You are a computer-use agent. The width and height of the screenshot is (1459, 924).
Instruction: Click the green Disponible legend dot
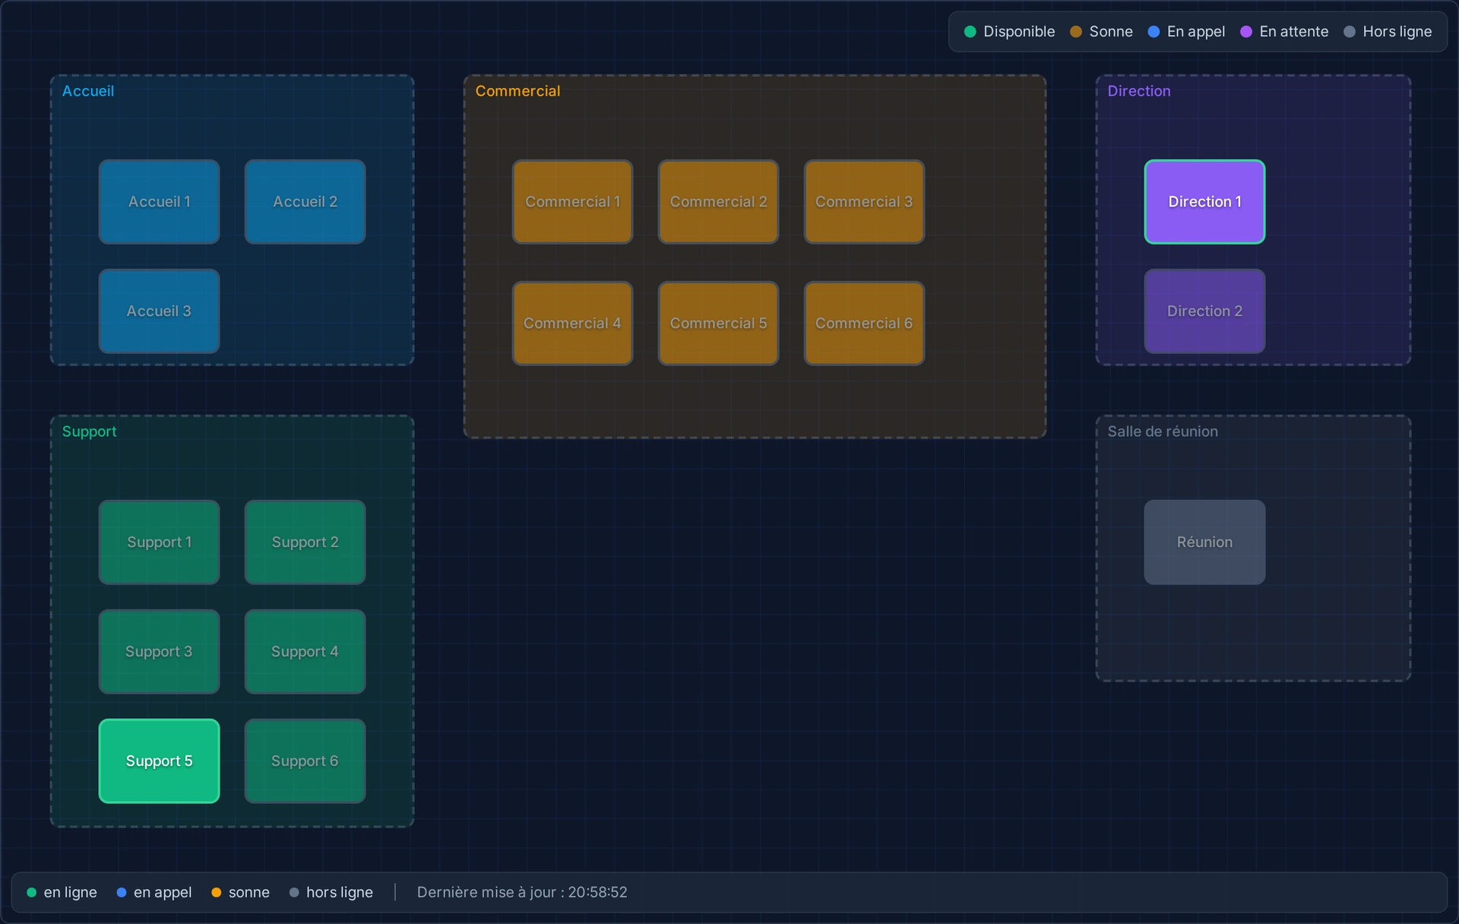click(x=970, y=31)
